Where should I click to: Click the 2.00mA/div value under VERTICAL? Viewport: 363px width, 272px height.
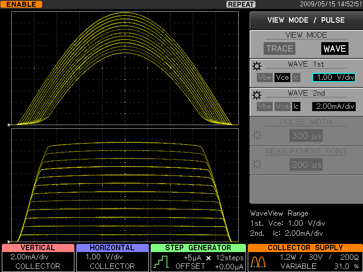pyautogui.click(x=29, y=257)
